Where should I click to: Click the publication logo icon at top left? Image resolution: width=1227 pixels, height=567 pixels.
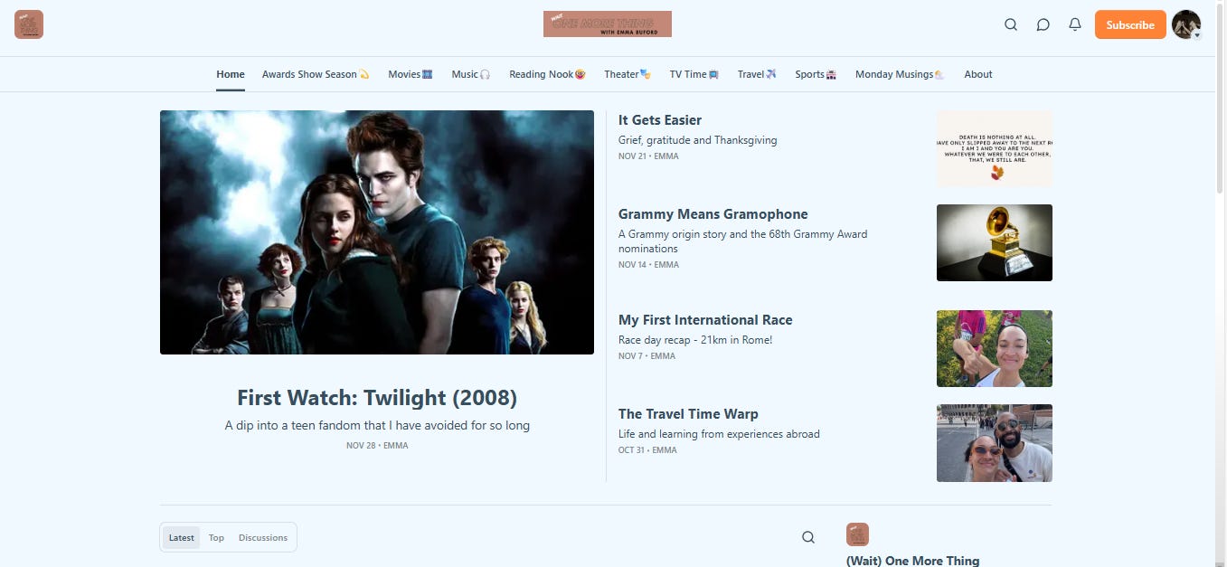(29, 24)
